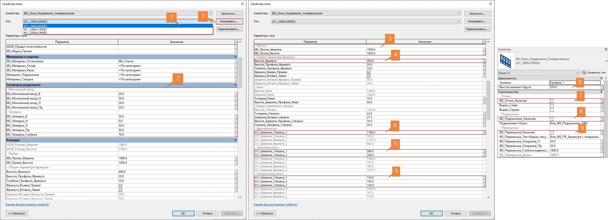Click Копировать... in the right Свойства типа dialog

[x=477, y=21]
